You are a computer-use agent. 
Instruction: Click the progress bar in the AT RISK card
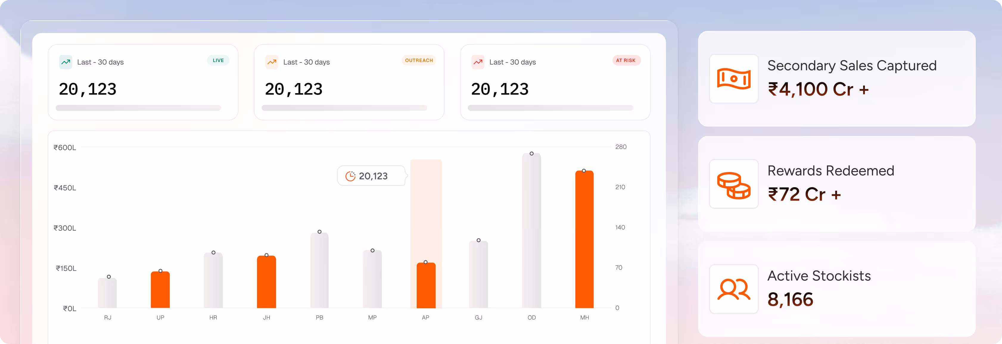click(551, 108)
